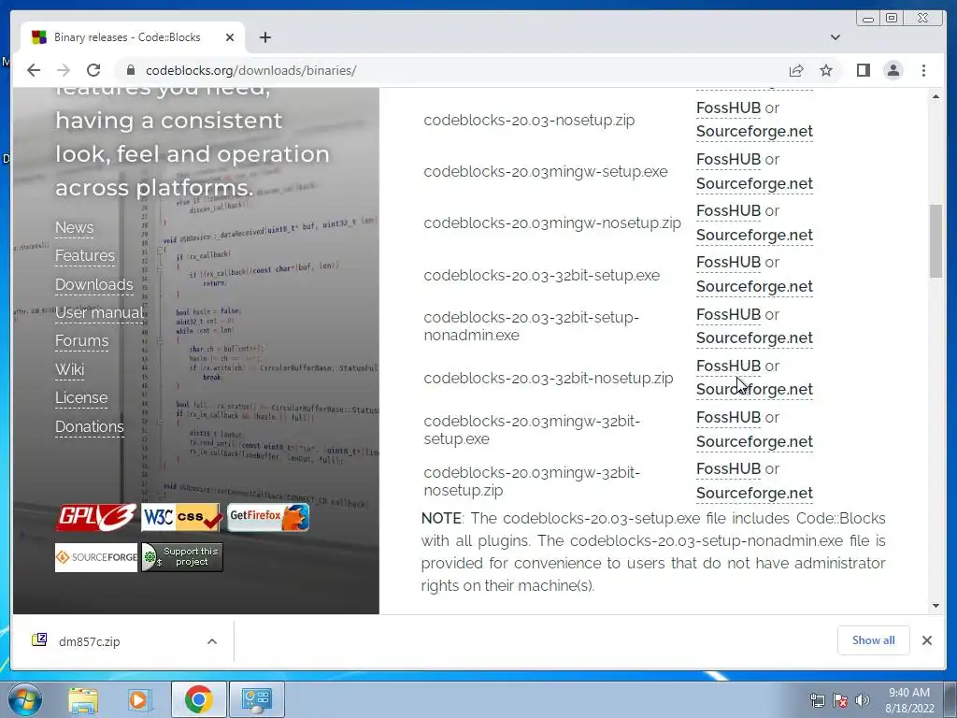Click FossHUB for codeblocks-20.03mingw-32bit-nosetup.zip
This screenshot has width=957, height=718.
tap(728, 469)
